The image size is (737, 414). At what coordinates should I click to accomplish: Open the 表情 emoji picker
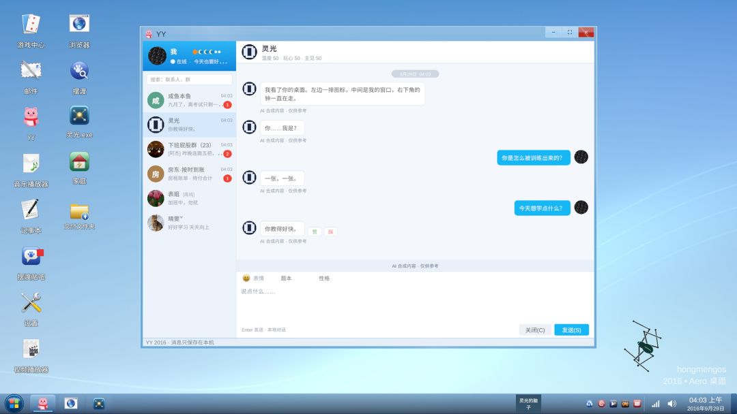tap(253, 278)
